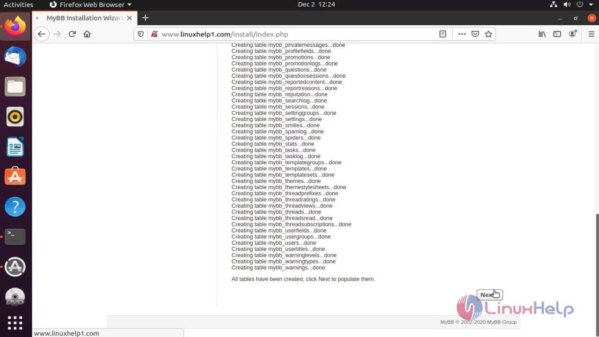Viewport: 599px width, 337px height.
Task: Open the Firefox Web Browser app menu
Action: [90, 5]
